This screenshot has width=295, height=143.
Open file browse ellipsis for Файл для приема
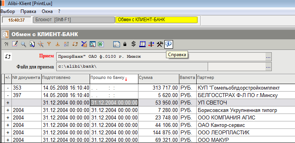pos(269,67)
